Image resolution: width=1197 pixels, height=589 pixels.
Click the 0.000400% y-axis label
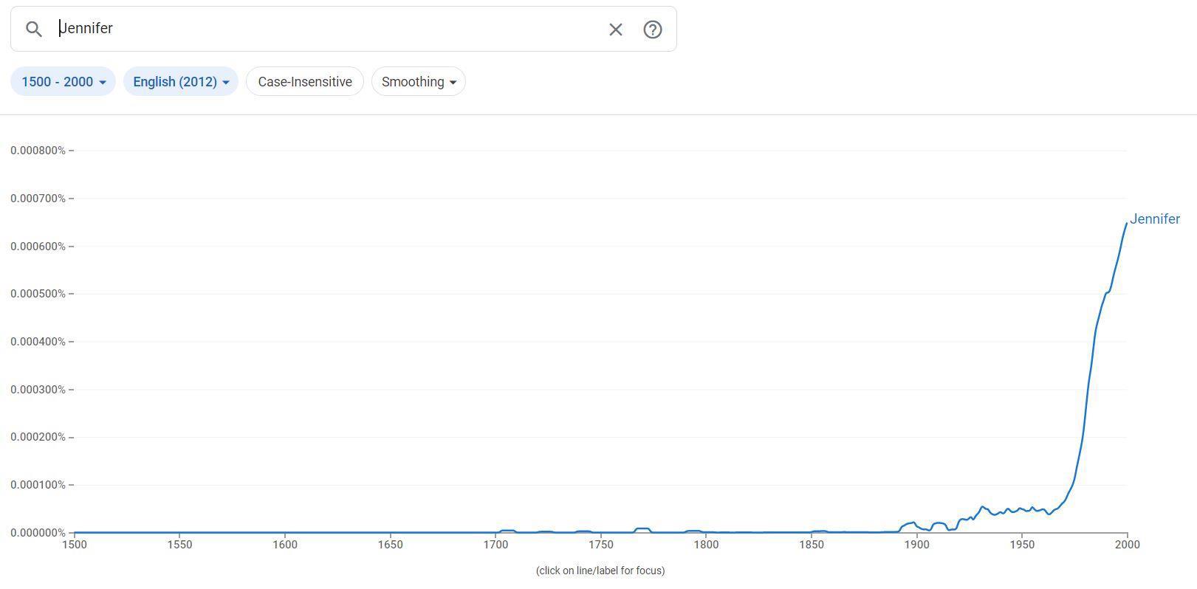click(38, 342)
